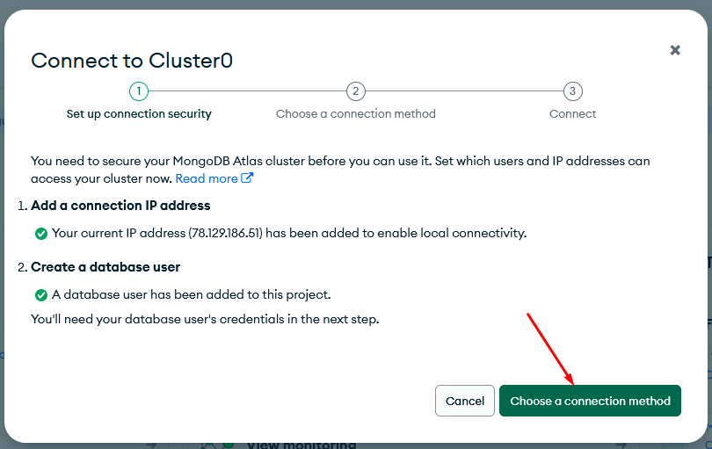This screenshot has width=712, height=449.
Task: Click Choose a connection method button
Action: tap(590, 401)
